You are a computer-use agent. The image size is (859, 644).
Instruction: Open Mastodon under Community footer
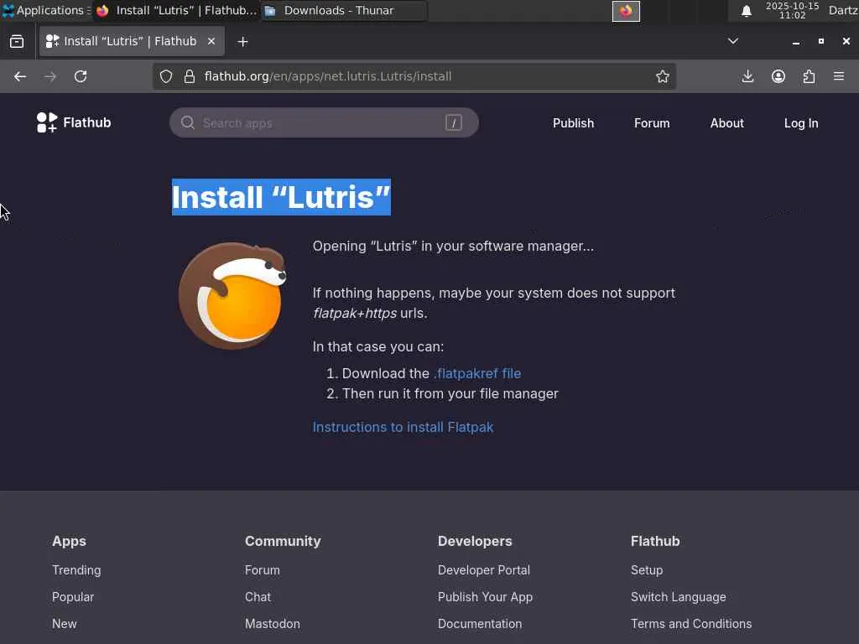273,624
